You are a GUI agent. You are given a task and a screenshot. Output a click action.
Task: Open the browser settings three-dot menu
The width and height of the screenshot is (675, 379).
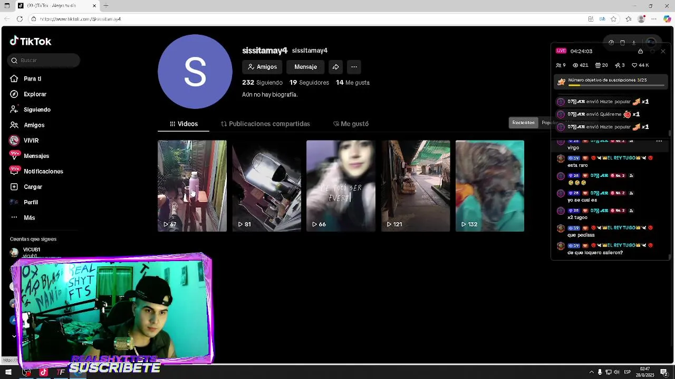point(654,19)
